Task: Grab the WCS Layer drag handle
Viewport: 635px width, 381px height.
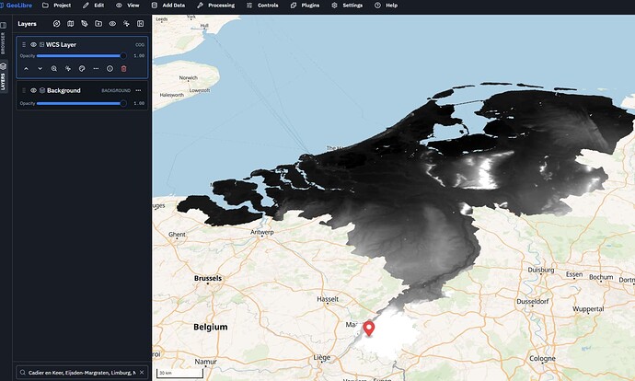Action: pyautogui.click(x=24, y=44)
